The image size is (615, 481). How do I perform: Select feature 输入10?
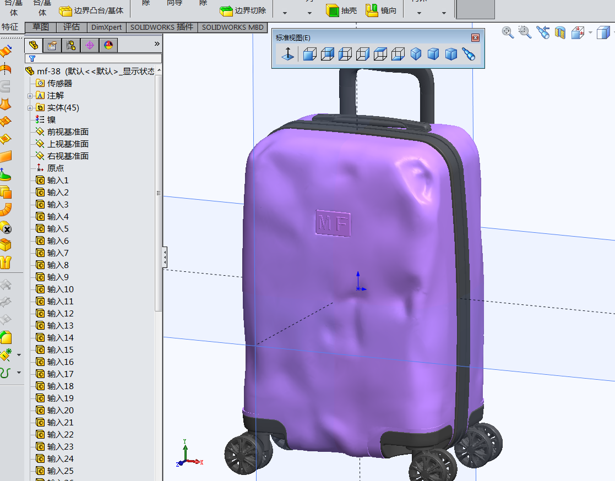[x=55, y=289]
